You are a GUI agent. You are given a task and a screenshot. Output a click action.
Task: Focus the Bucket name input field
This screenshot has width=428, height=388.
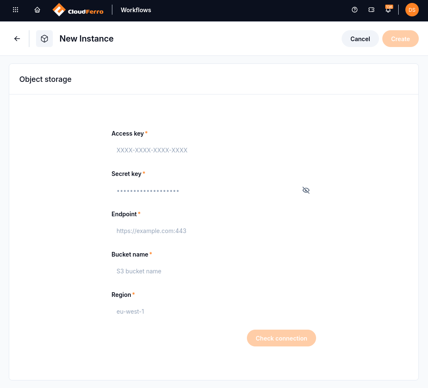point(214,271)
